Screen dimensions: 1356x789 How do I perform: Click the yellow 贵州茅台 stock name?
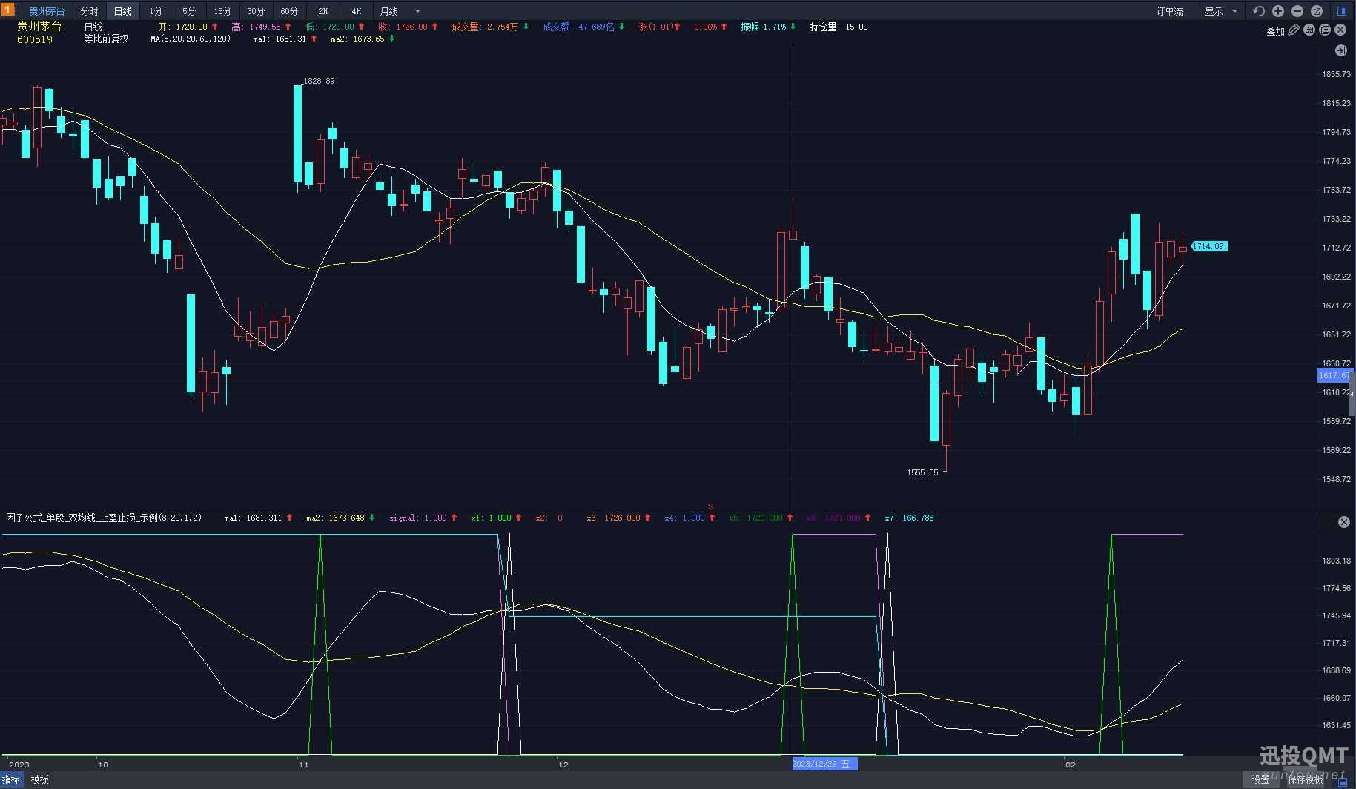click(x=39, y=26)
